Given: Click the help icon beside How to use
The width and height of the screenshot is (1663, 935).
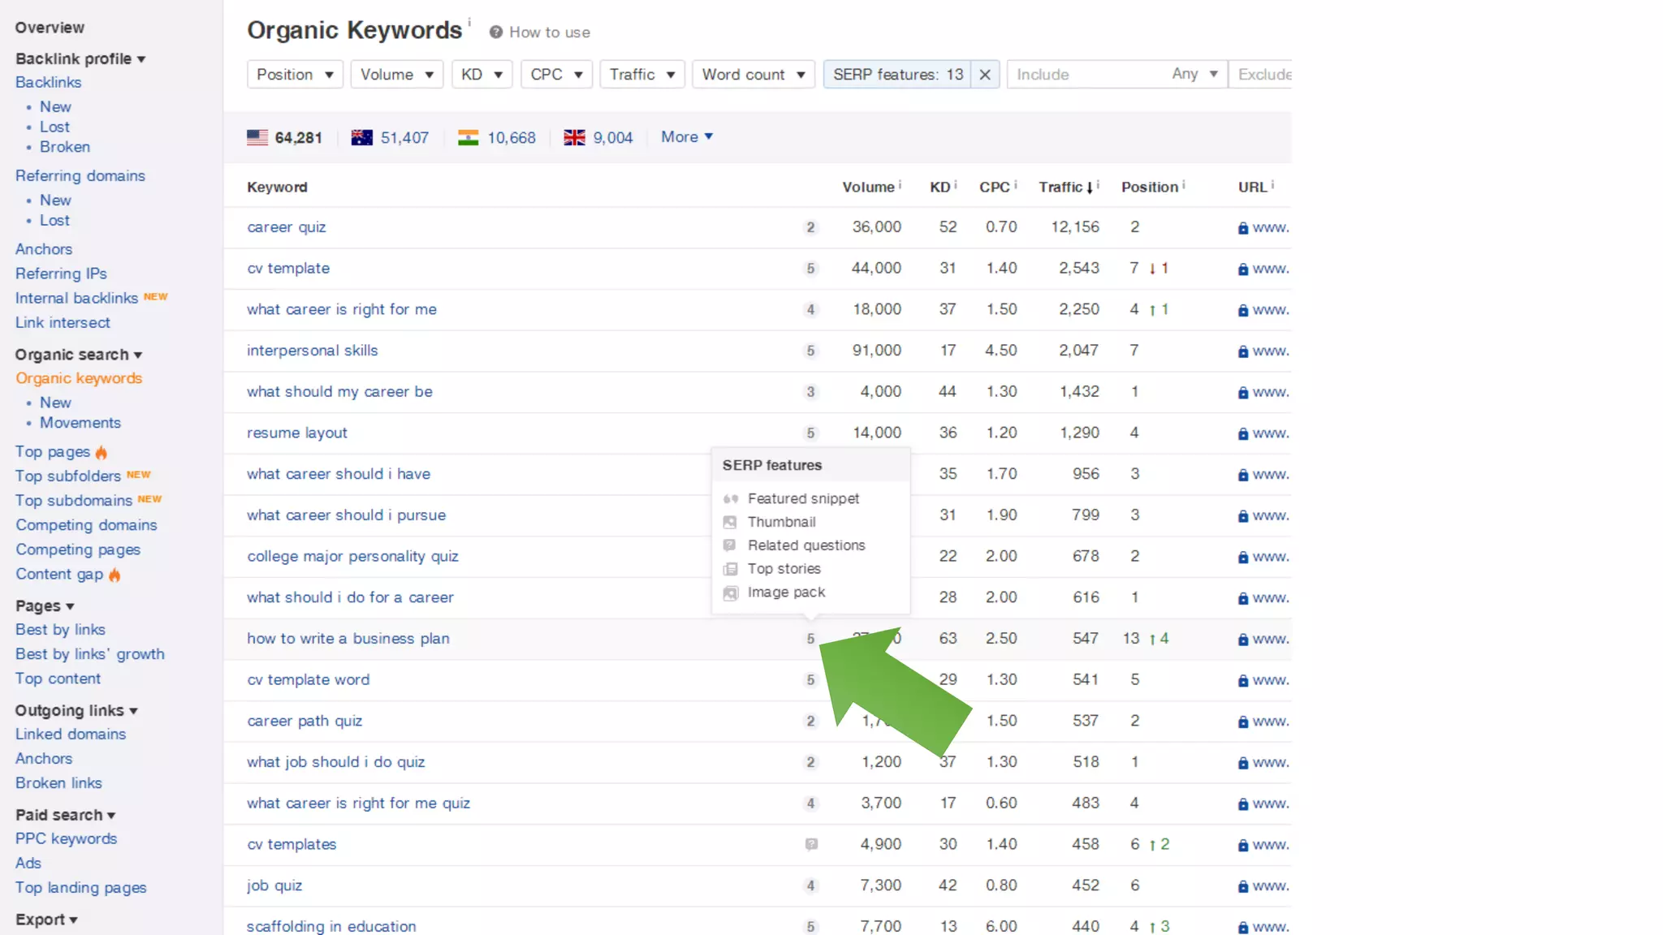Looking at the screenshot, I should click(x=495, y=32).
